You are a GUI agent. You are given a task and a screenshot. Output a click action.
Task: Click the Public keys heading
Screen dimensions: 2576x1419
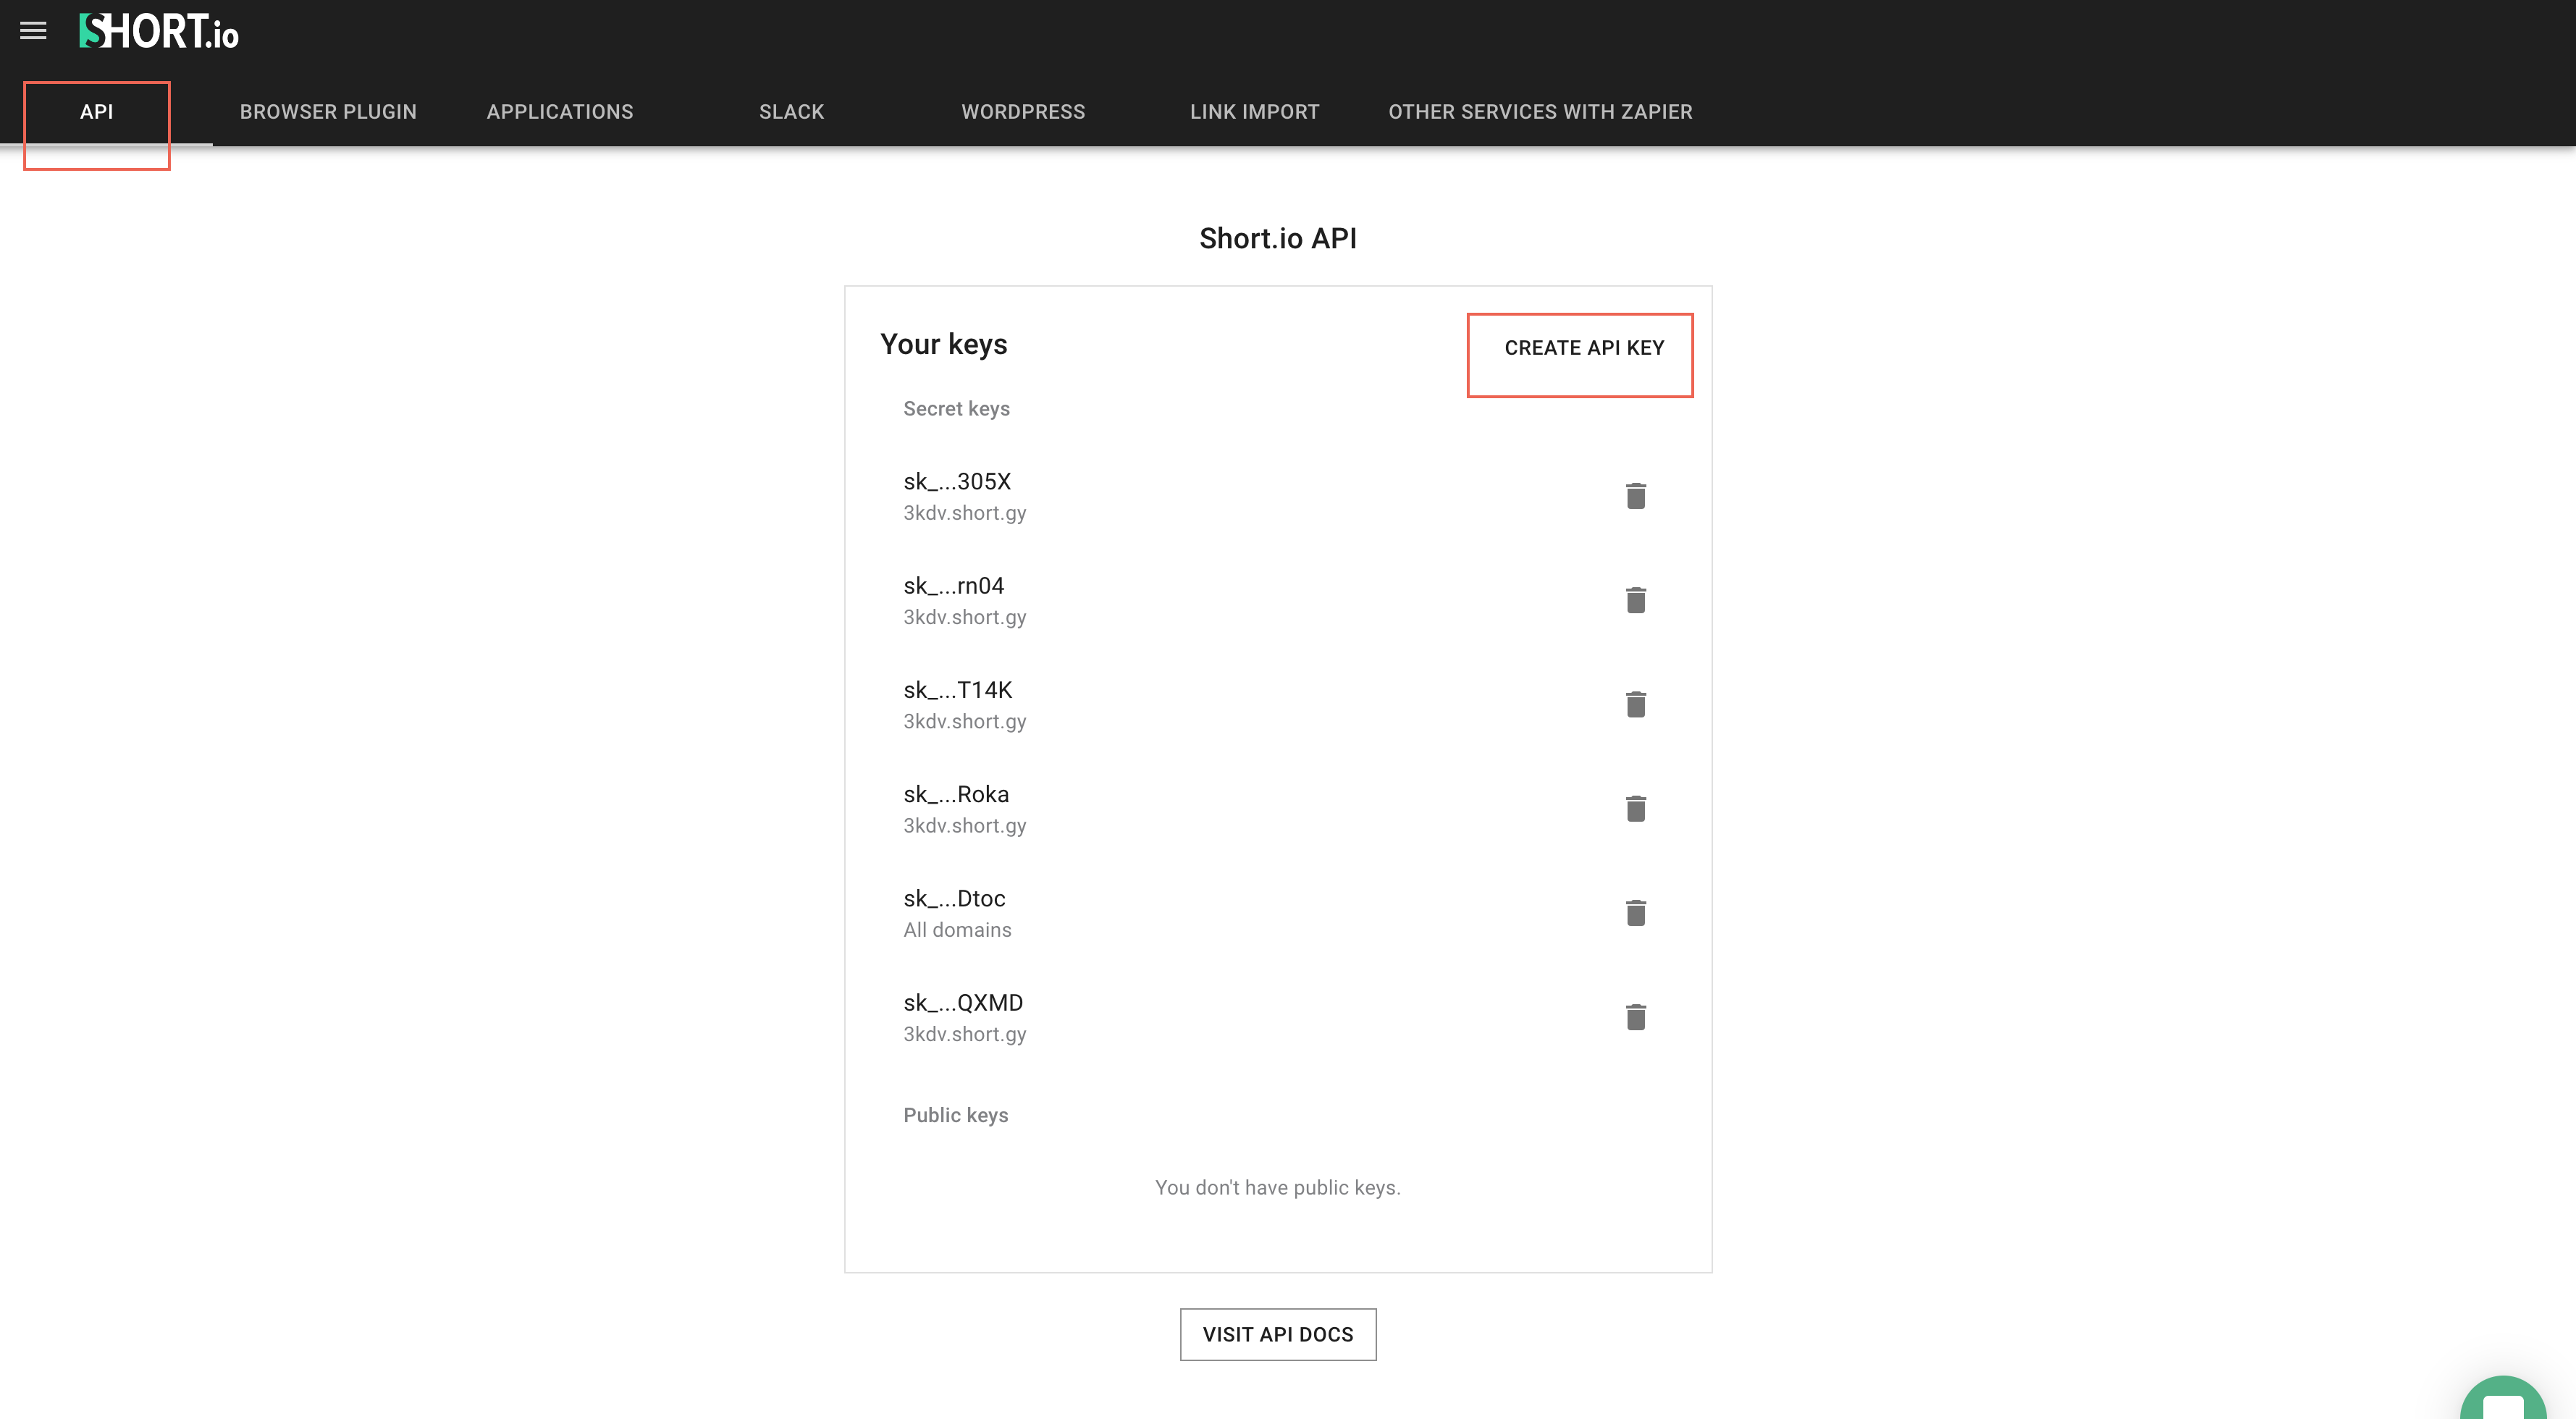coord(955,1115)
